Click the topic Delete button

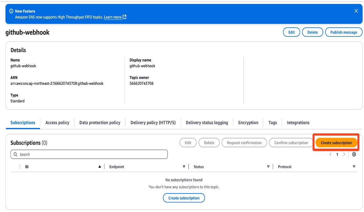[x=313, y=32]
